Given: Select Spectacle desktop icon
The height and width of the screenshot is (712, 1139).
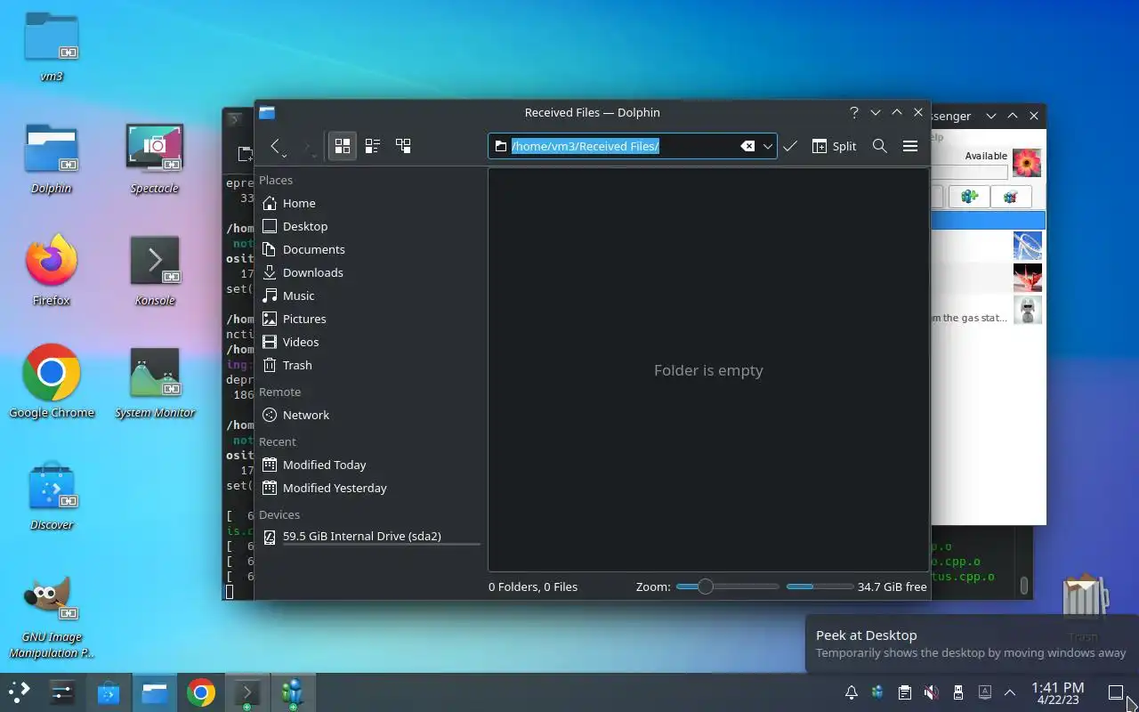Looking at the screenshot, I should pyautogui.click(x=155, y=158).
